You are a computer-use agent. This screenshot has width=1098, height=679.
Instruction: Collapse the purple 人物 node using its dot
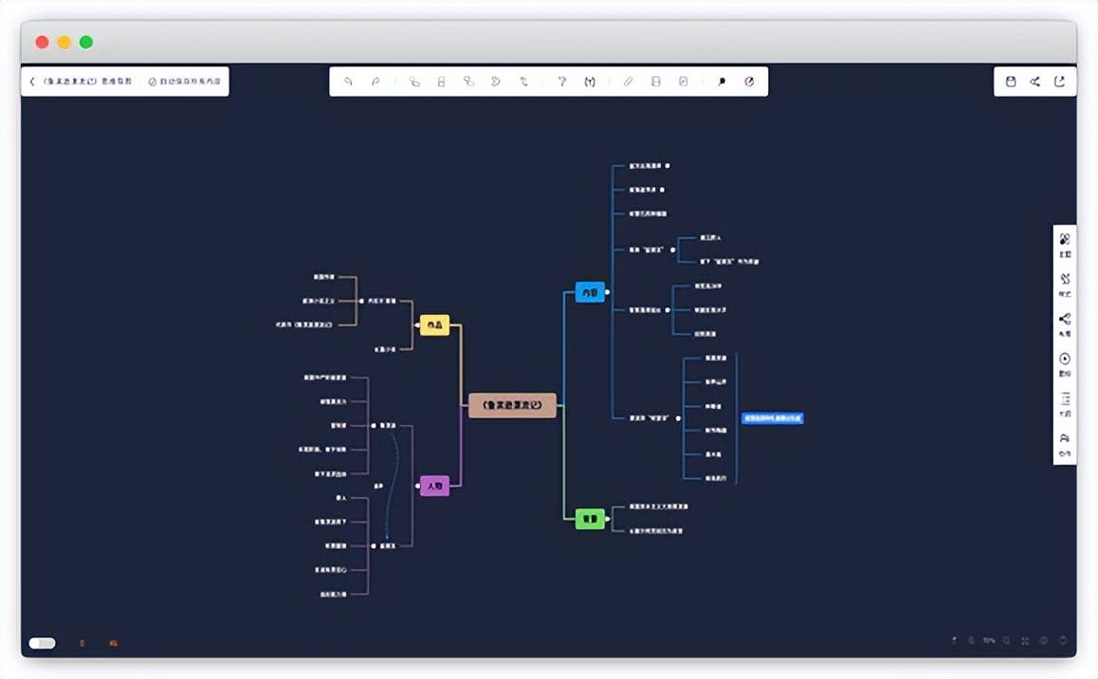[417, 486]
